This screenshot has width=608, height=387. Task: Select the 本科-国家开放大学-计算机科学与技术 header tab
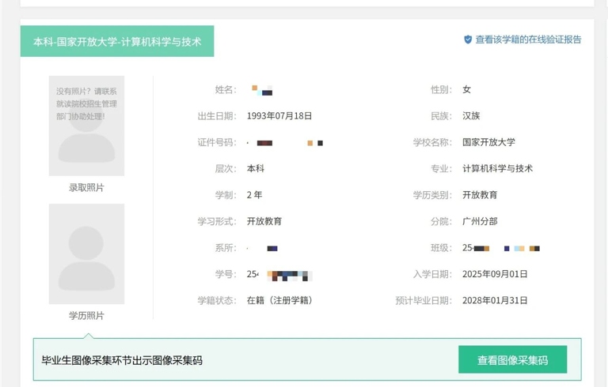[x=117, y=41]
